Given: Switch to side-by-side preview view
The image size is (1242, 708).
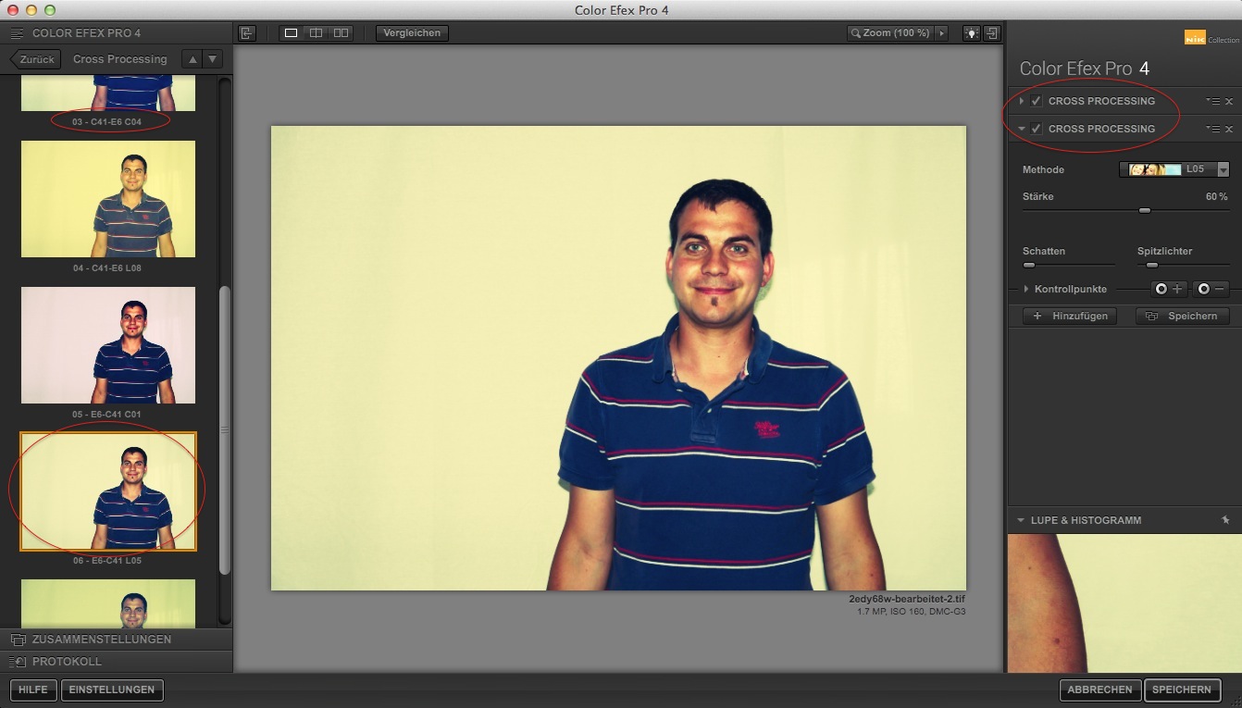Looking at the screenshot, I should (x=342, y=33).
